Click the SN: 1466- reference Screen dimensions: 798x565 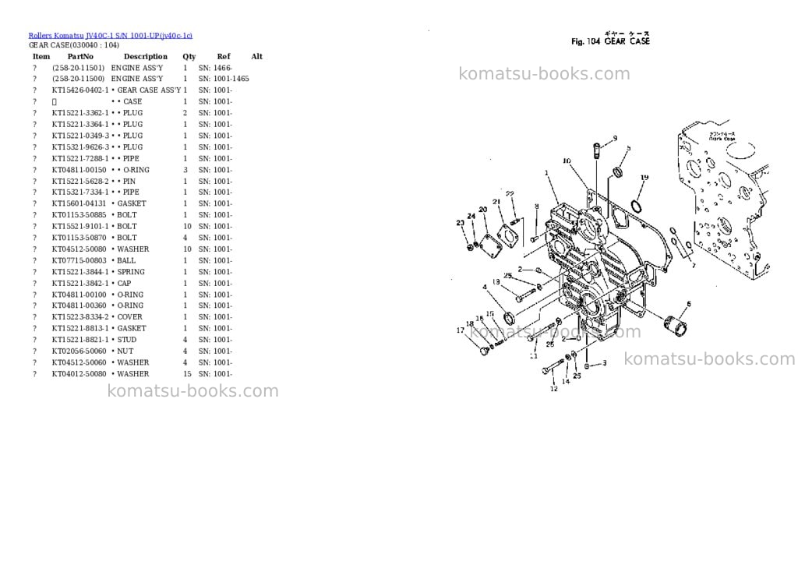tap(215, 68)
